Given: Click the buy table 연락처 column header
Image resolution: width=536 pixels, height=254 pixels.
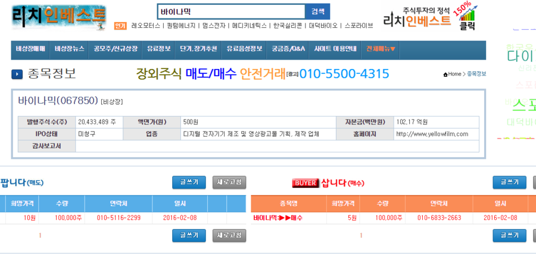Looking at the screenshot, I should coord(440,204).
